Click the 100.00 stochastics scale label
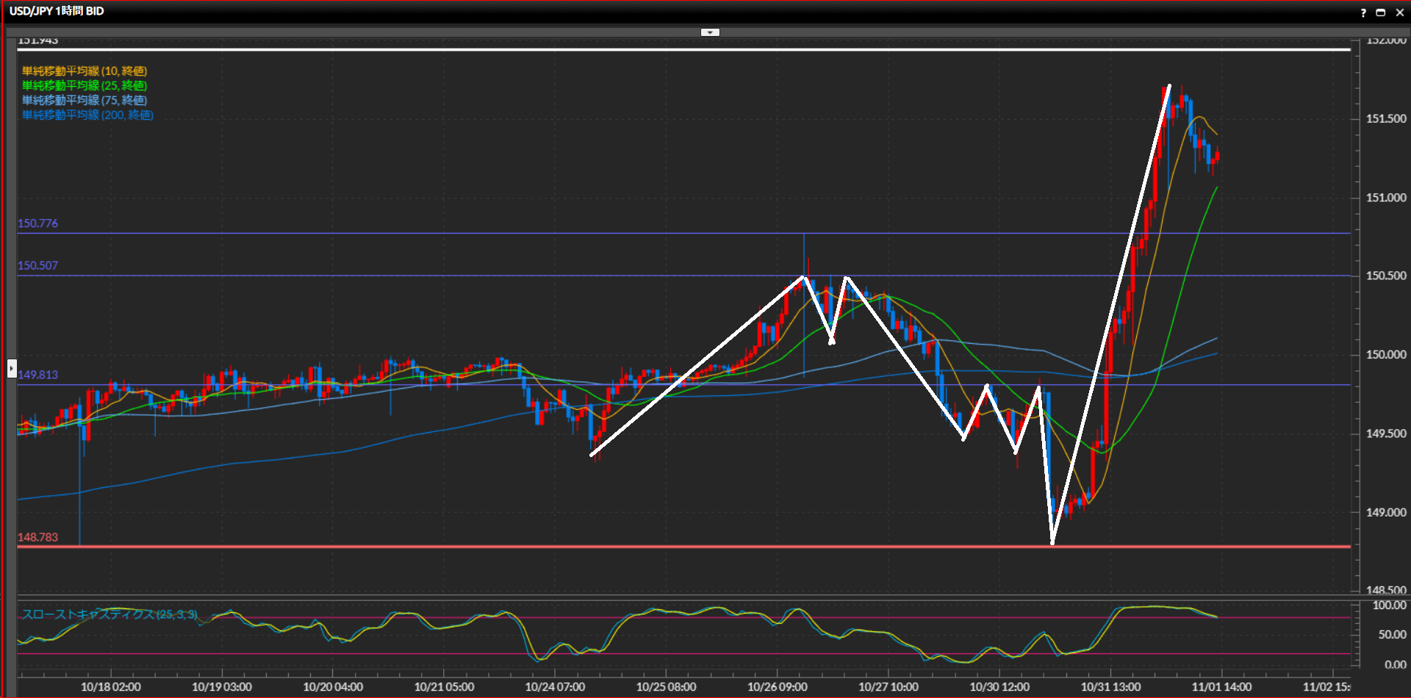Viewport: 1411px width, 698px height. coord(1389,605)
